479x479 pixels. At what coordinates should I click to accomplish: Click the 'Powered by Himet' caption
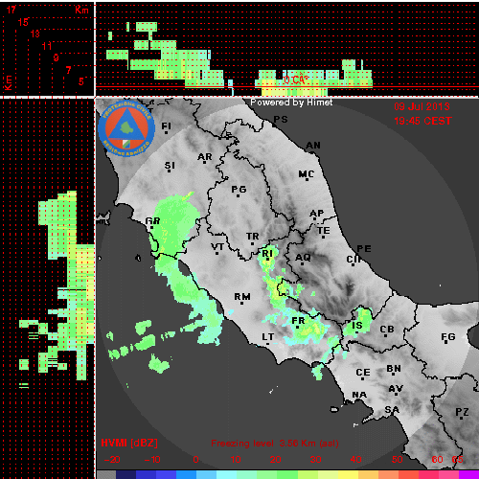(x=291, y=103)
